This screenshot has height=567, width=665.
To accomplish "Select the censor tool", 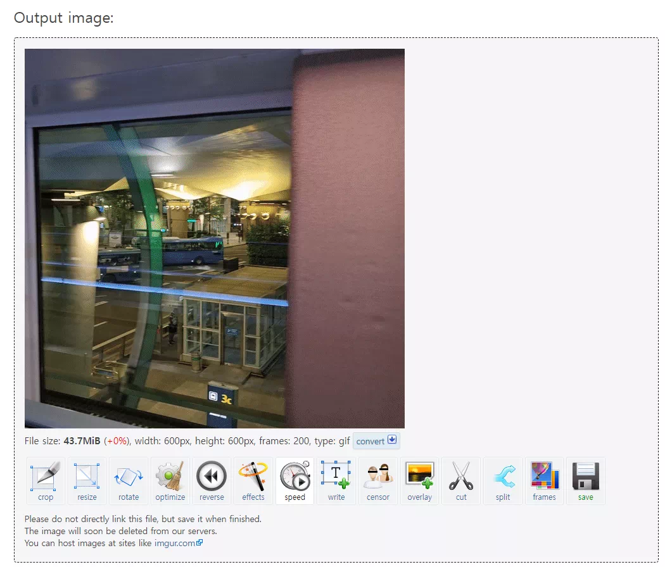I will pyautogui.click(x=378, y=481).
